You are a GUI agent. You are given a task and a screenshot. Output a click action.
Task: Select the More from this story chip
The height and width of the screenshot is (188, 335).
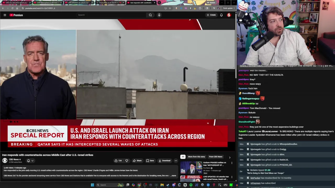[196, 157]
